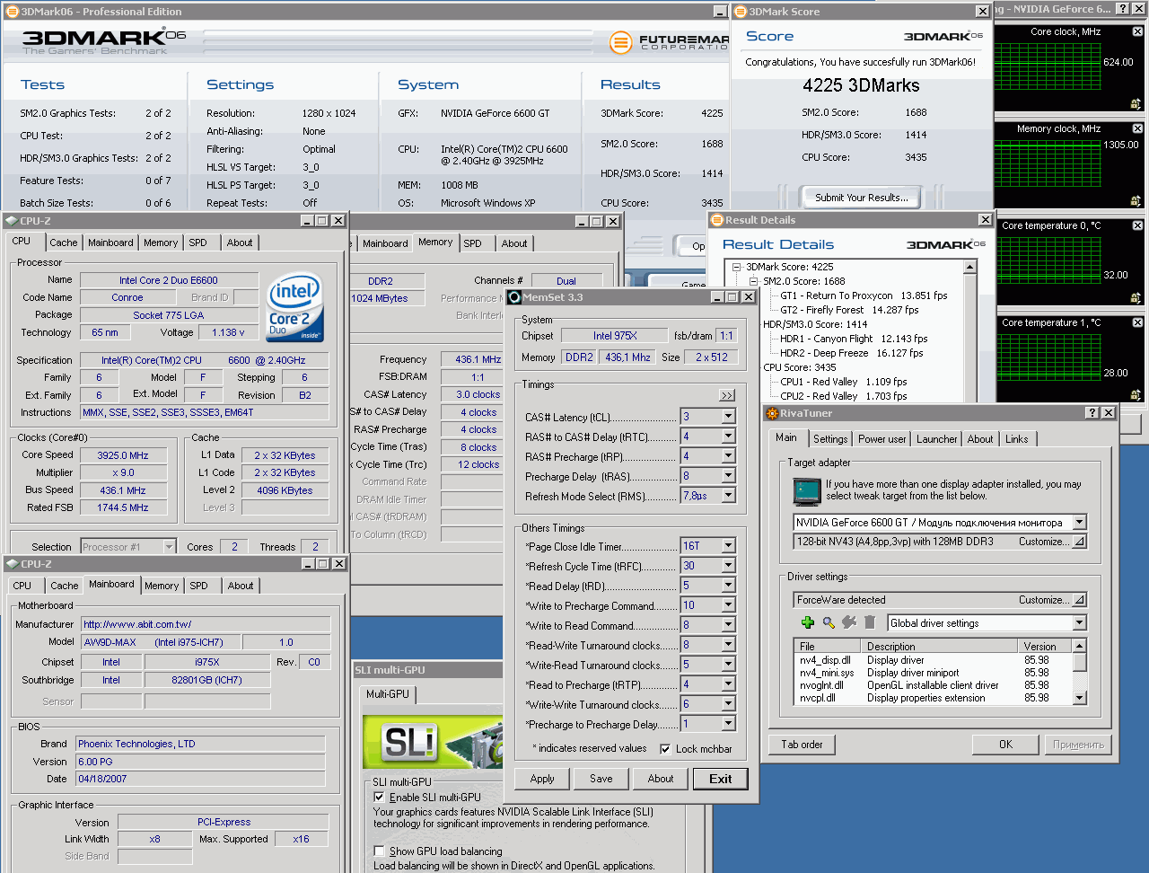This screenshot has height=873, width=1149.
Task: Click the monitor icon under Target adapter
Action: (807, 491)
